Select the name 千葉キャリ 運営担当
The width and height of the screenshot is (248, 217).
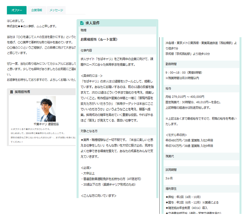point(46,124)
